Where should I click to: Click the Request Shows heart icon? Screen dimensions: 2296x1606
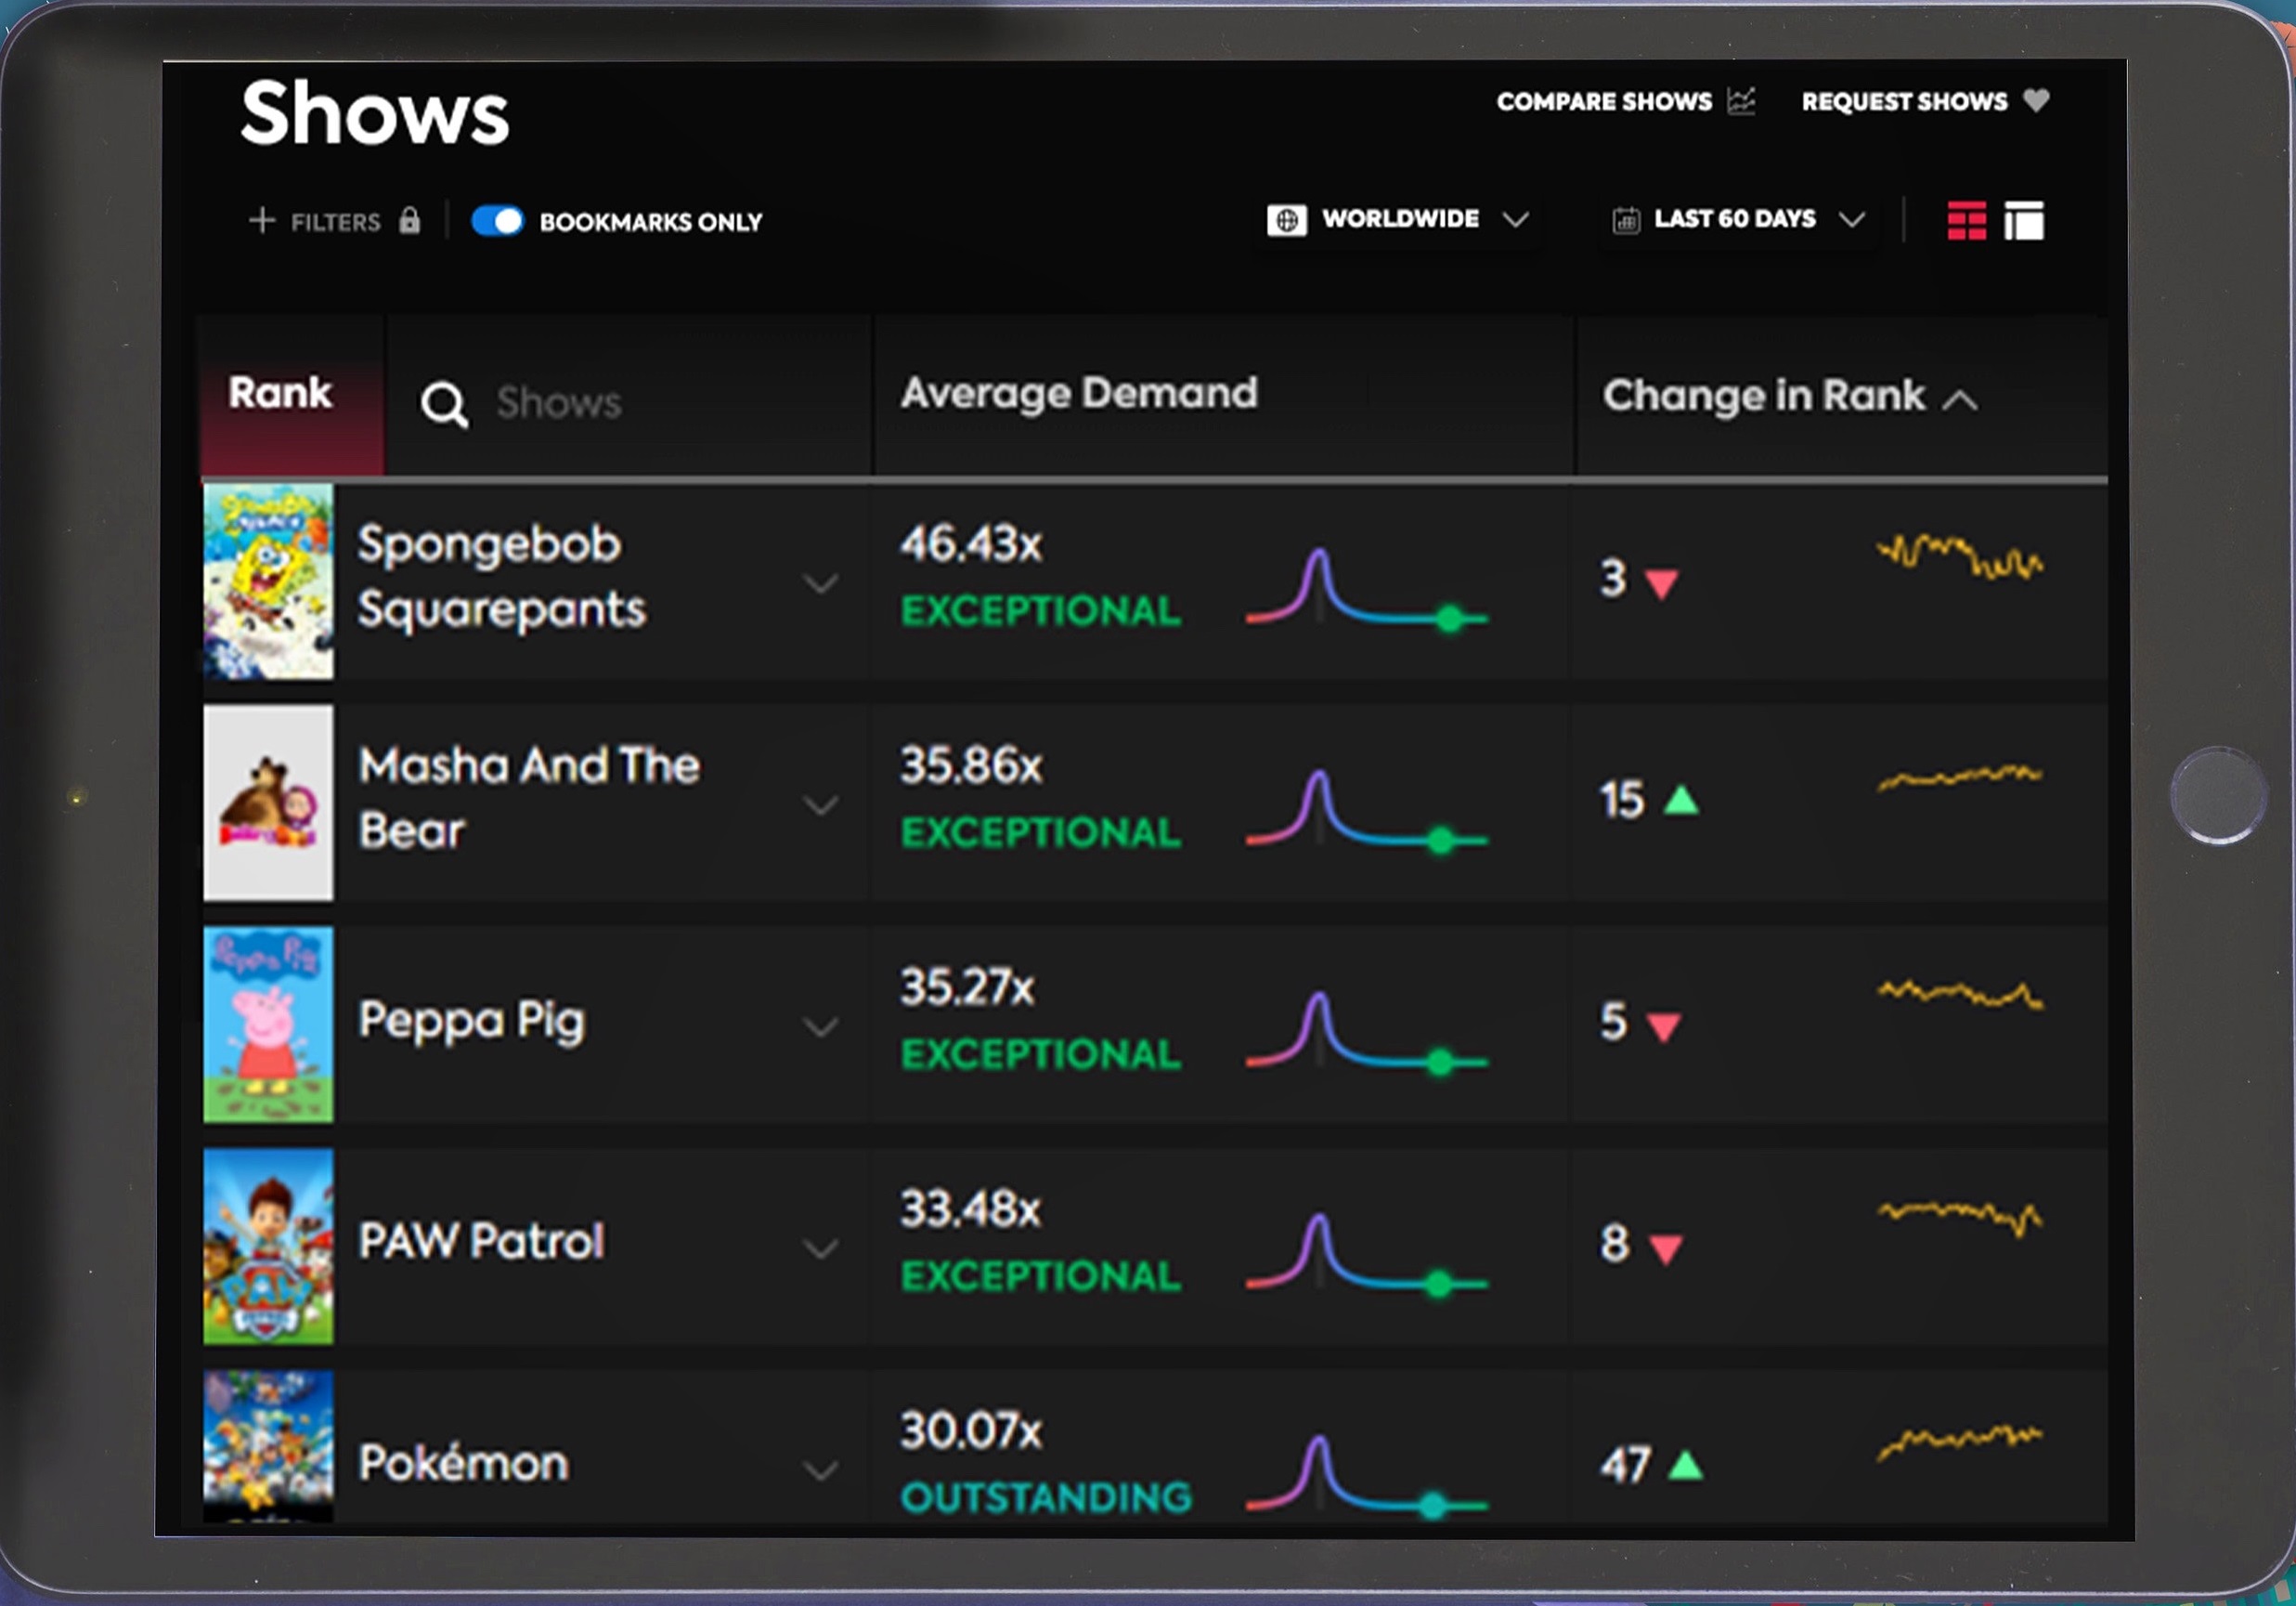click(x=2036, y=100)
